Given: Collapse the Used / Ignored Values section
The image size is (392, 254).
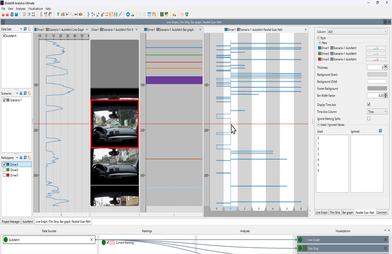Looking at the screenshot, I should (318, 125).
